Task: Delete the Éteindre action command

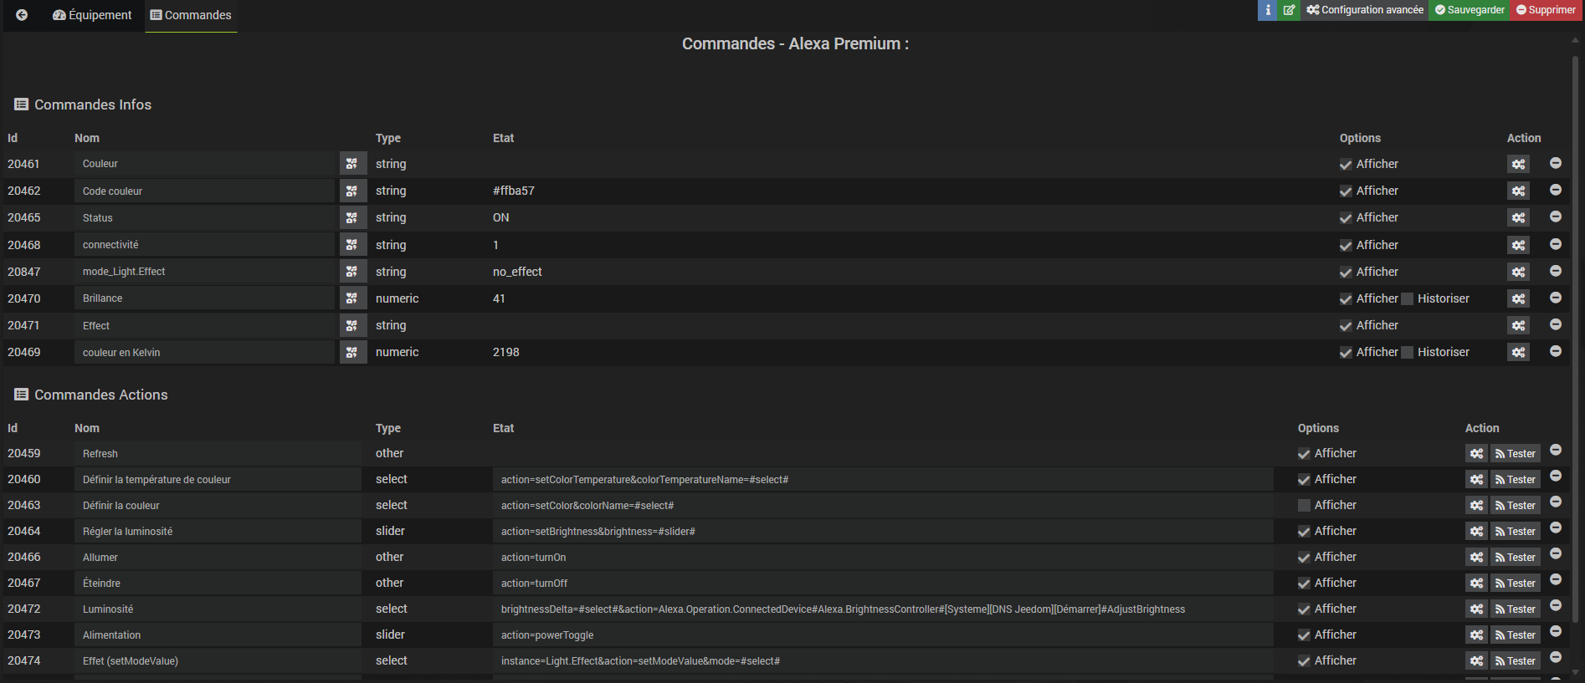Action: click(1556, 579)
